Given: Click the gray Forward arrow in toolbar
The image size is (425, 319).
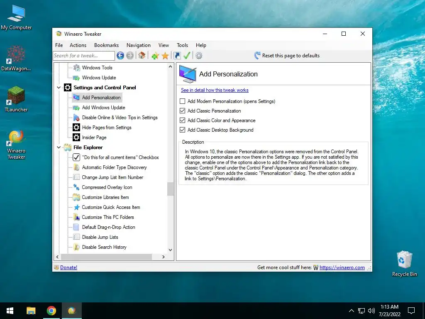Looking at the screenshot, I should click(x=130, y=56).
